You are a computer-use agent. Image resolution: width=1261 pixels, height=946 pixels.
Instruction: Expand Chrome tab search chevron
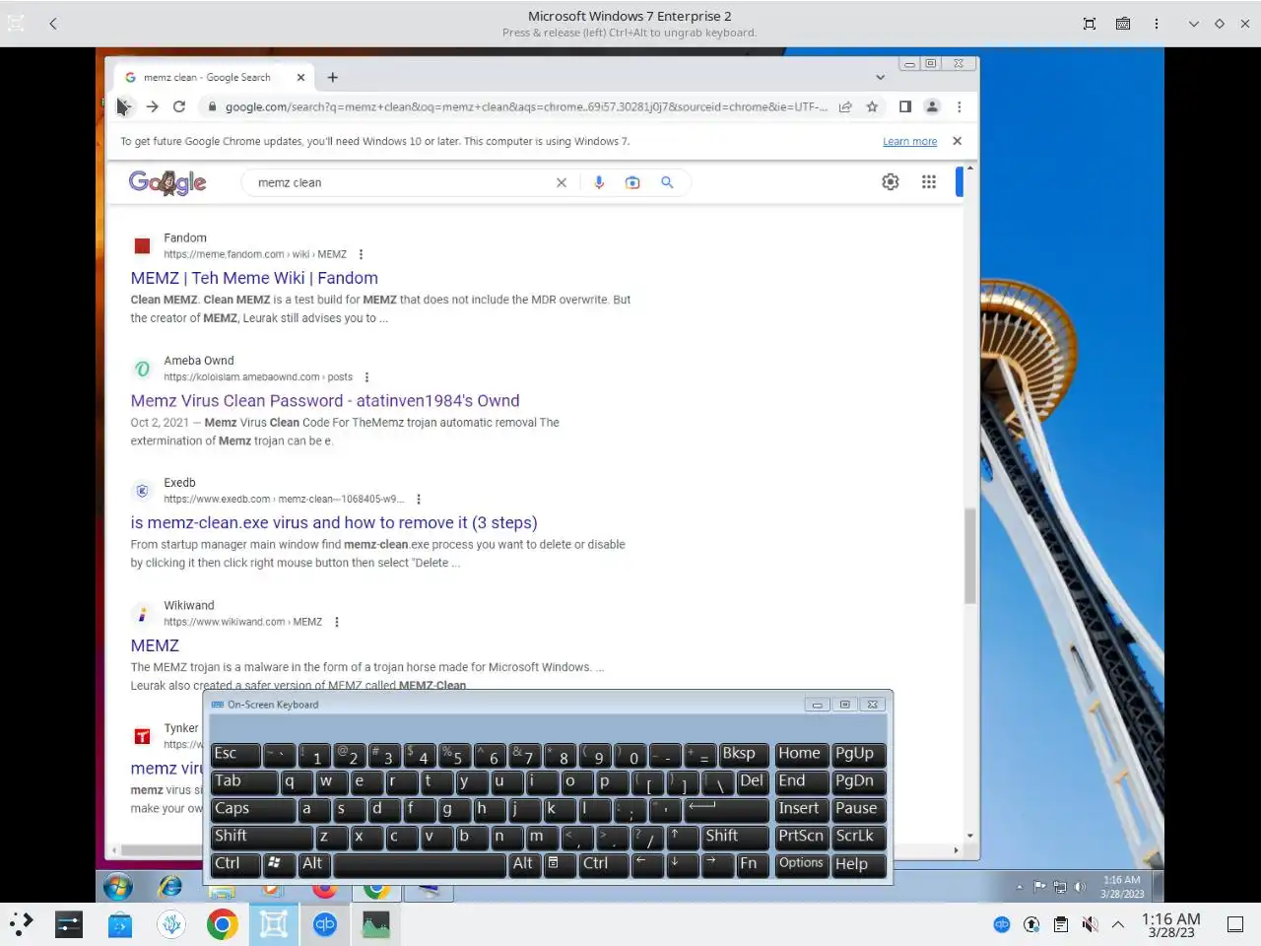[880, 77]
